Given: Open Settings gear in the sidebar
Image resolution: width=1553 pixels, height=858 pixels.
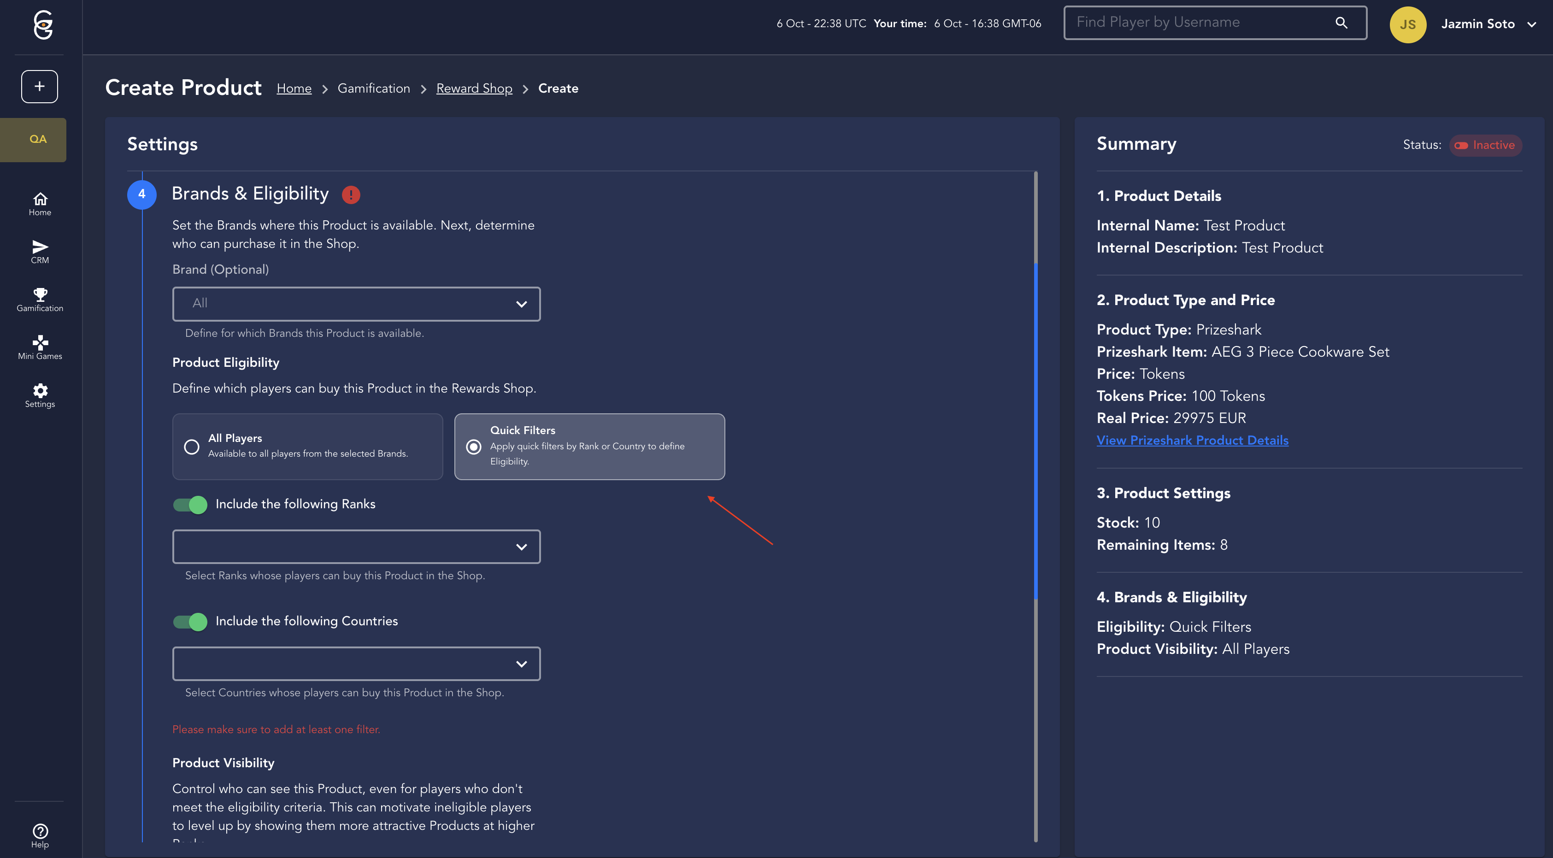Looking at the screenshot, I should point(40,395).
